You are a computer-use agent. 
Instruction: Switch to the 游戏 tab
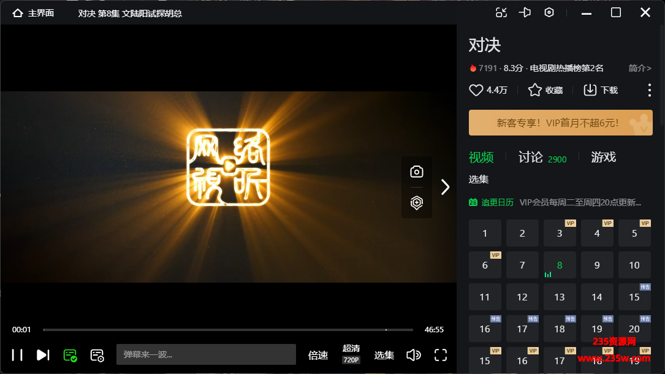[603, 158]
